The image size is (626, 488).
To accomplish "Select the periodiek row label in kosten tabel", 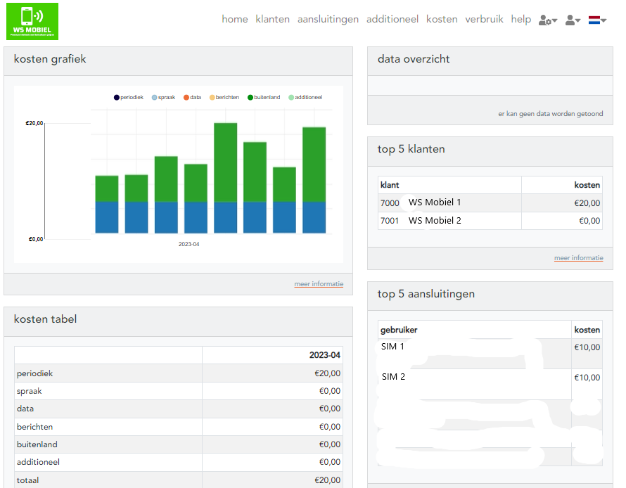I will tap(34, 373).
